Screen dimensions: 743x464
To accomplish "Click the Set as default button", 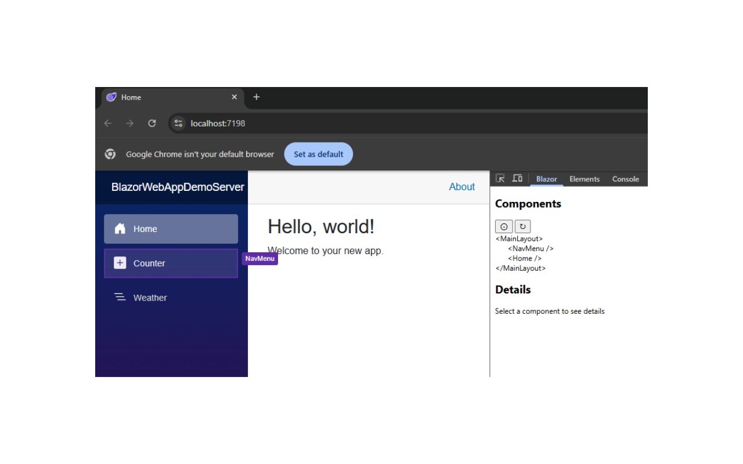I will [319, 154].
